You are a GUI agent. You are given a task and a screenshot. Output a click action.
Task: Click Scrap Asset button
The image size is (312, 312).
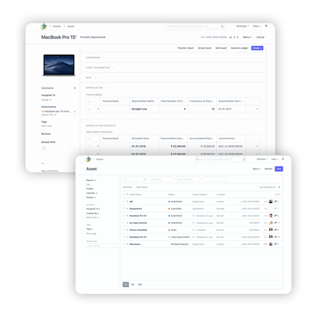coord(205,48)
